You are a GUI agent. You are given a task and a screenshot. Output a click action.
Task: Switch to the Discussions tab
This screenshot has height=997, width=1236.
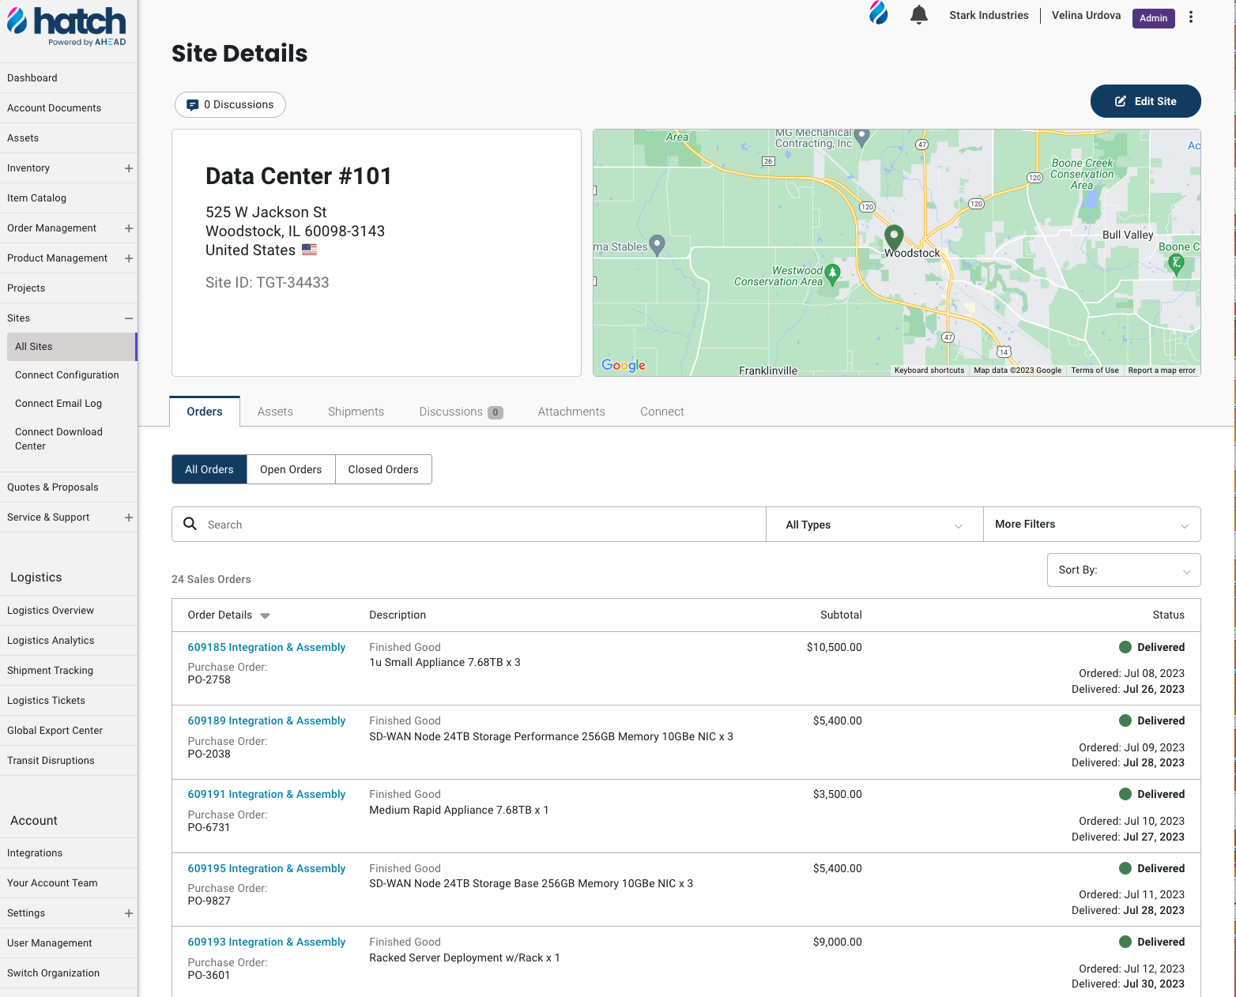[461, 412]
